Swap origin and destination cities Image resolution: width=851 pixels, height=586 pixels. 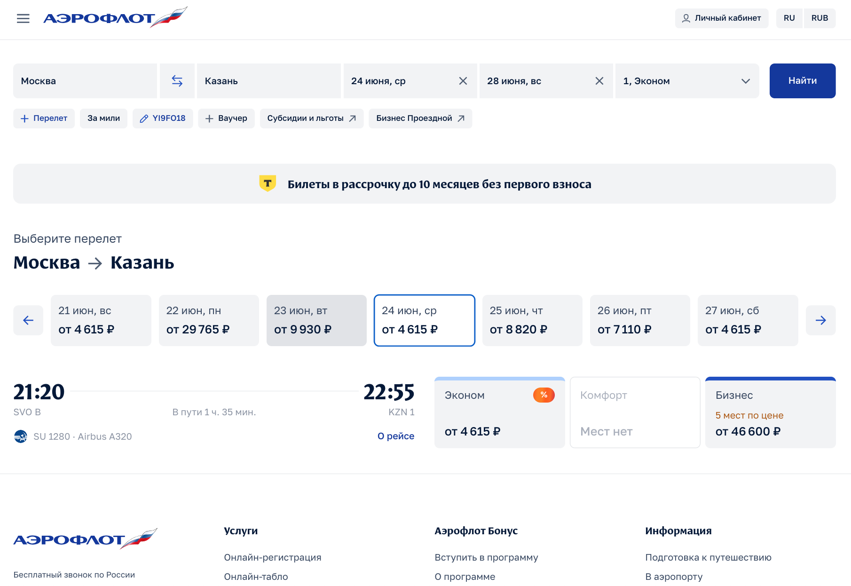click(x=177, y=81)
